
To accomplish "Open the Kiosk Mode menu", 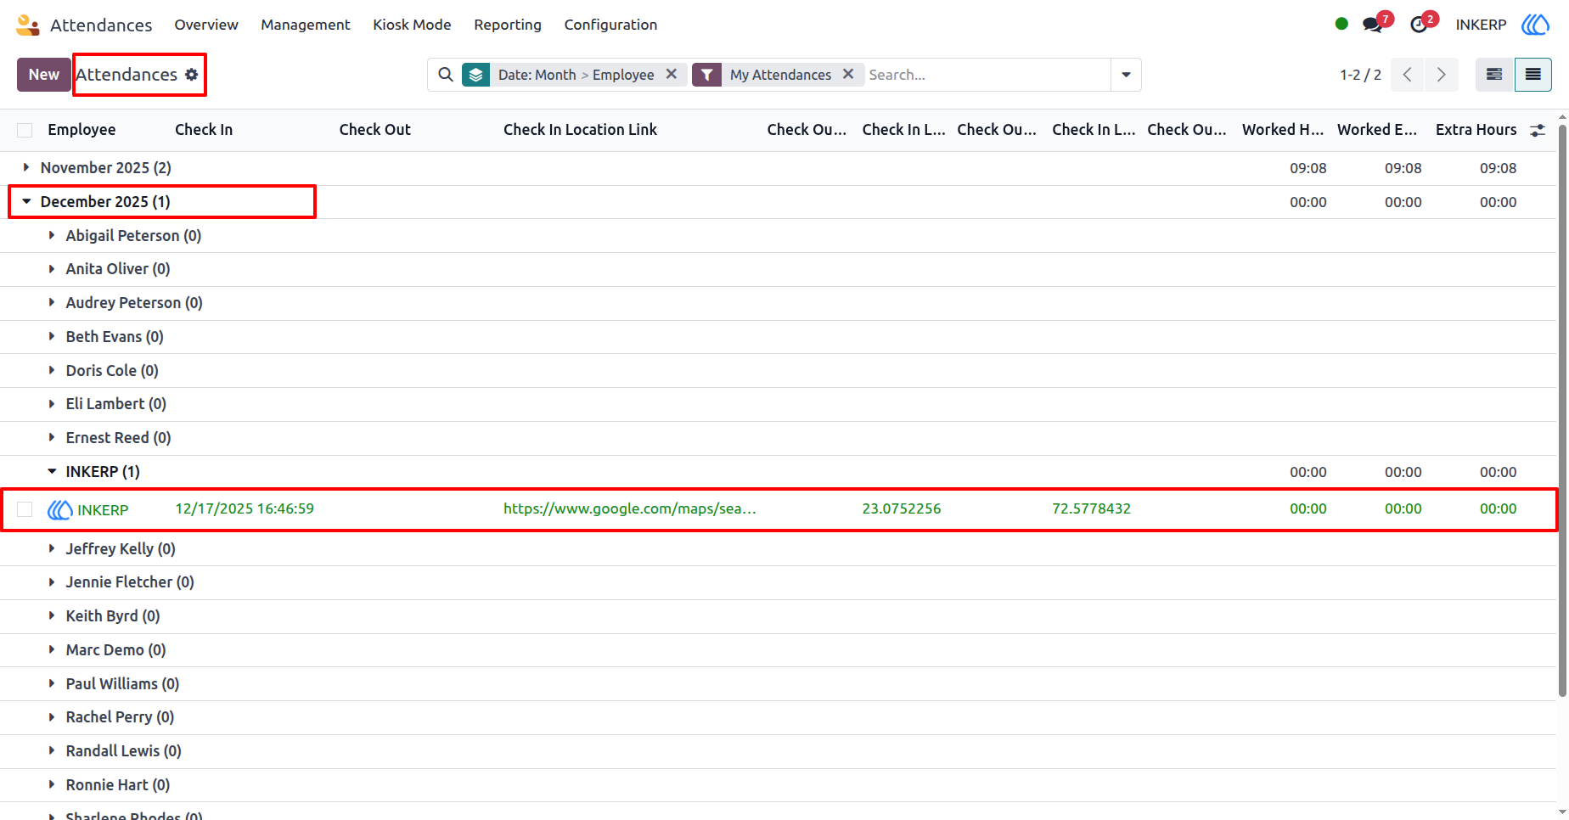I will (412, 25).
